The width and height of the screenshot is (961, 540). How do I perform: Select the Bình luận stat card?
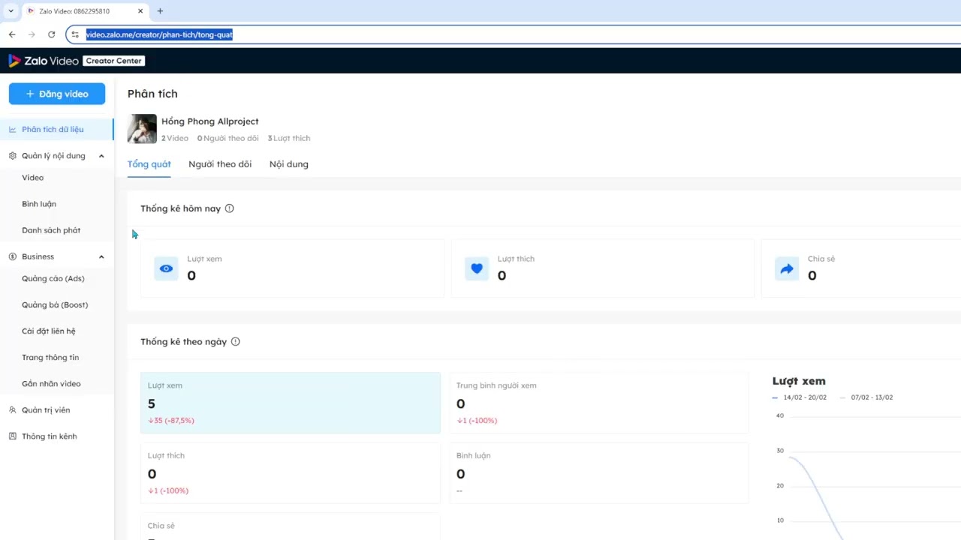click(x=599, y=473)
